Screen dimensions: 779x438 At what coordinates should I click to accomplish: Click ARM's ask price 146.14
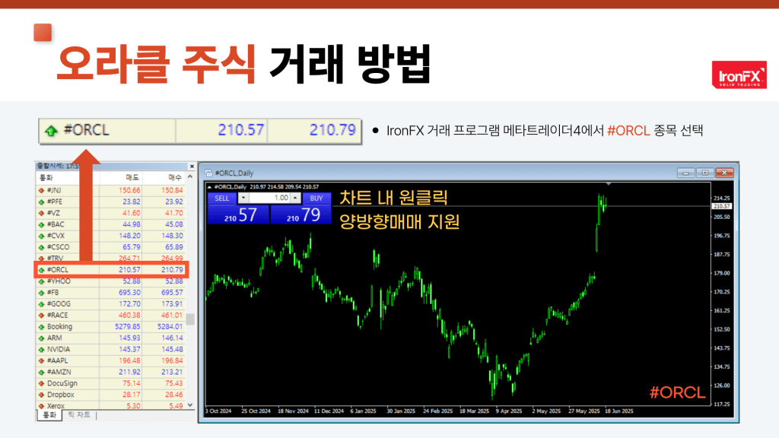[172, 338]
